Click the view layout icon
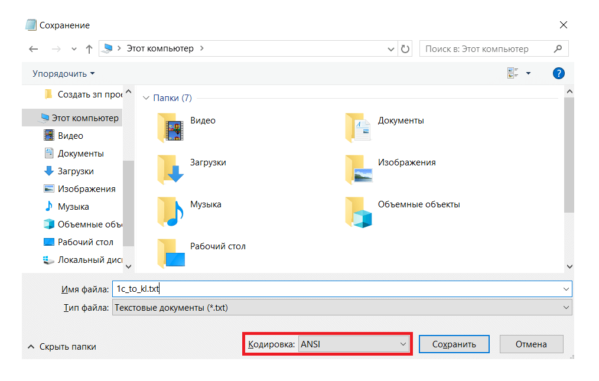Image resolution: width=599 pixels, height=381 pixels. [x=512, y=73]
